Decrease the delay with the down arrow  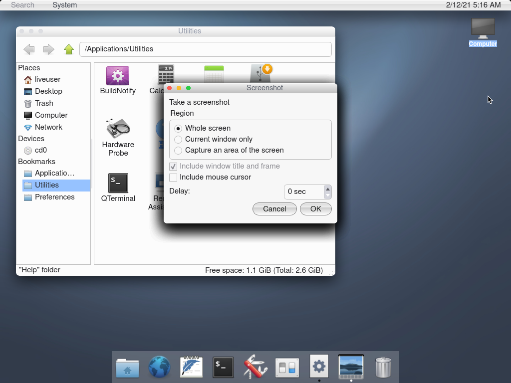coord(327,195)
